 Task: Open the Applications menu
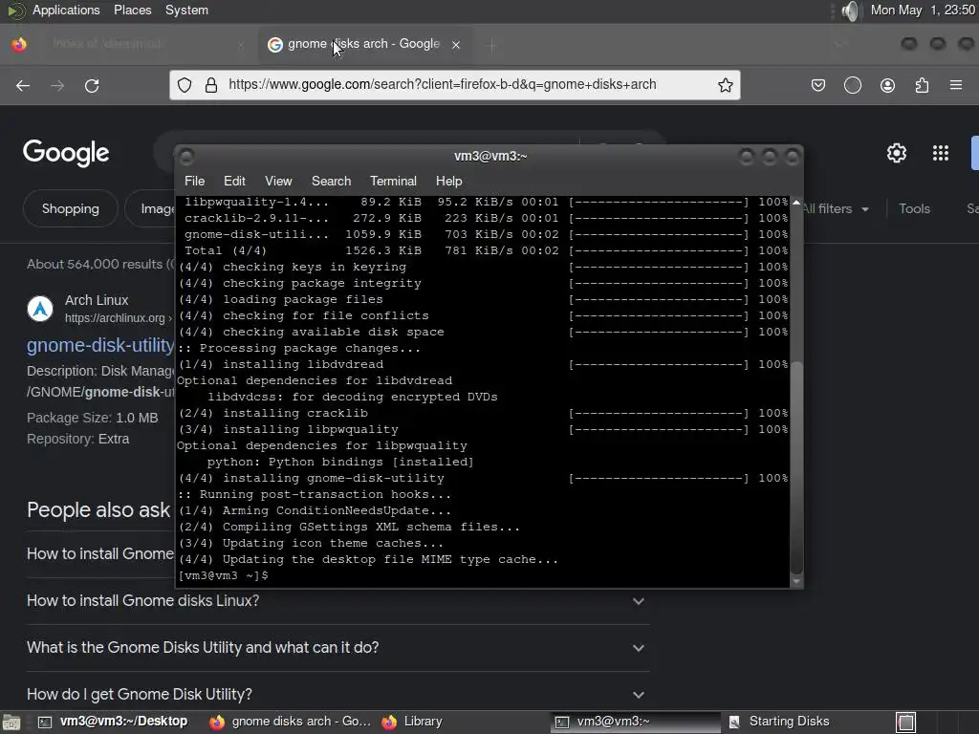point(66,10)
